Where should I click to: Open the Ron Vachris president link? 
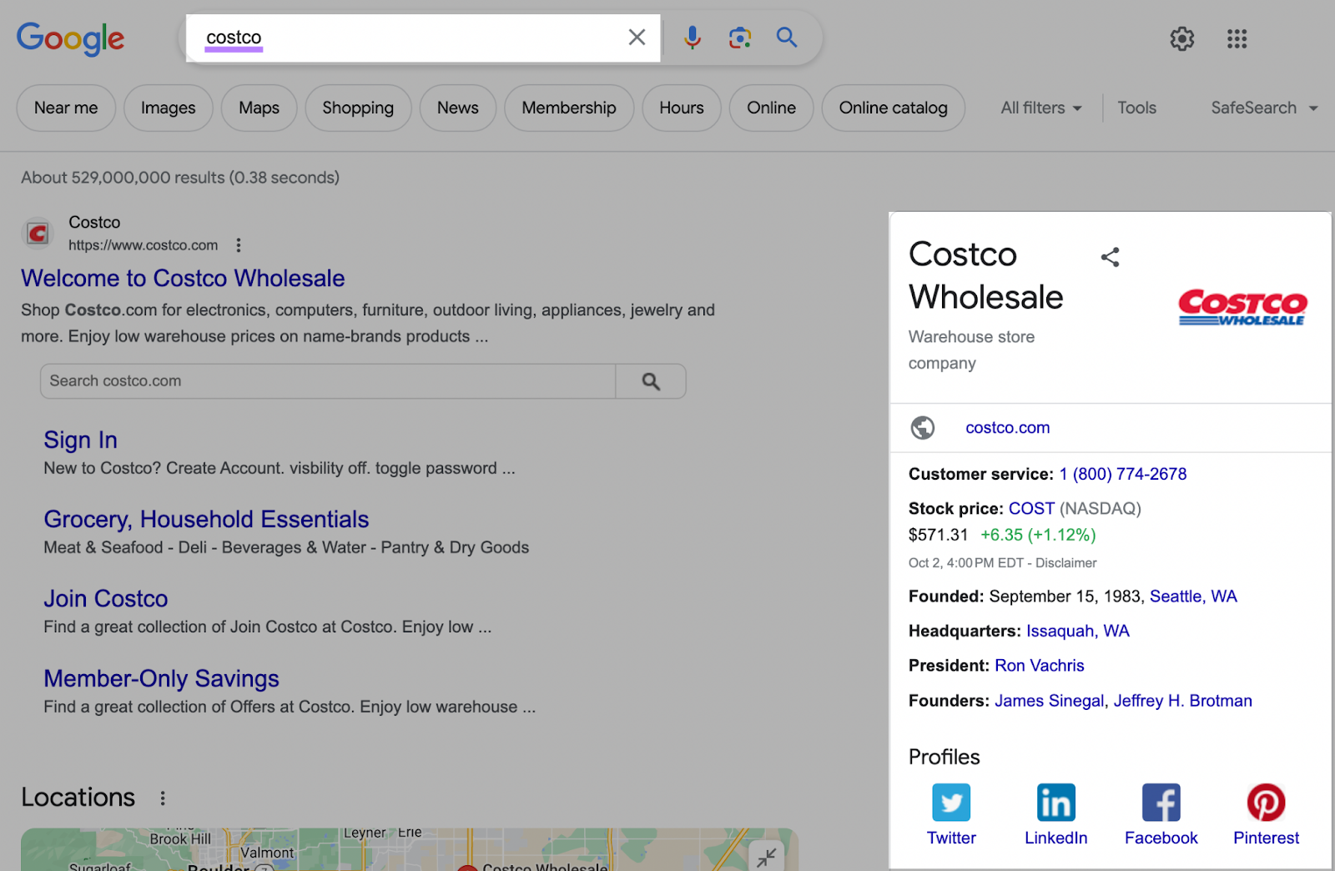point(1040,666)
